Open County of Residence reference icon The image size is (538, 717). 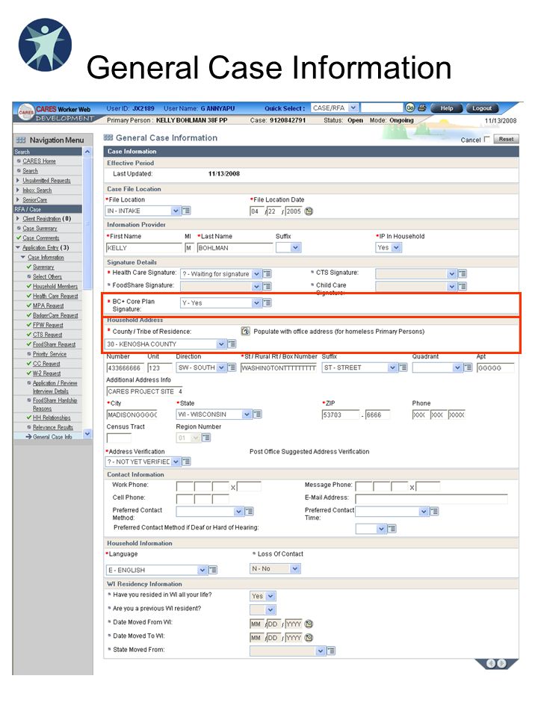(232, 344)
